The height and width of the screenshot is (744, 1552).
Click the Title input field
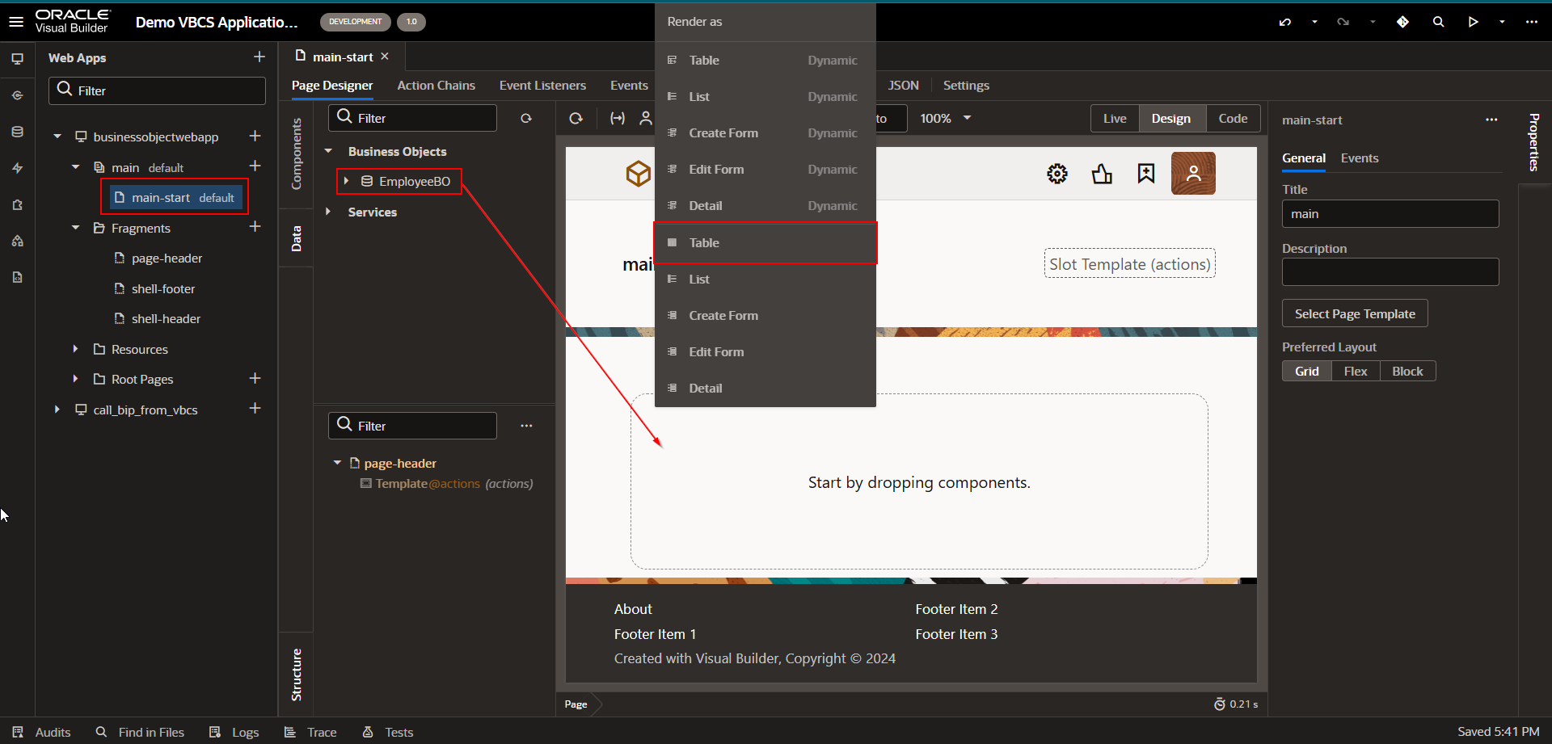click(x=1390, y=214)
